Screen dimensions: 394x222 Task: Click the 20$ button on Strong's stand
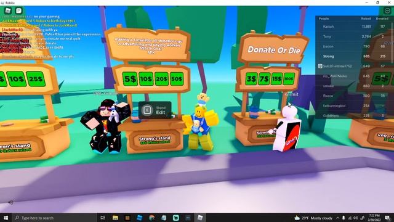(161, 79)
